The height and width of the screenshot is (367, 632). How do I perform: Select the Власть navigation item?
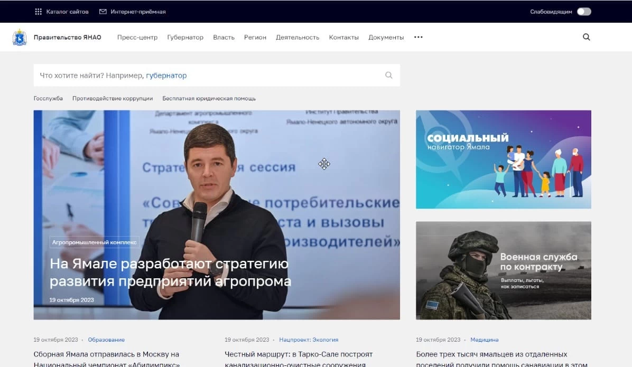pos(224,37)
